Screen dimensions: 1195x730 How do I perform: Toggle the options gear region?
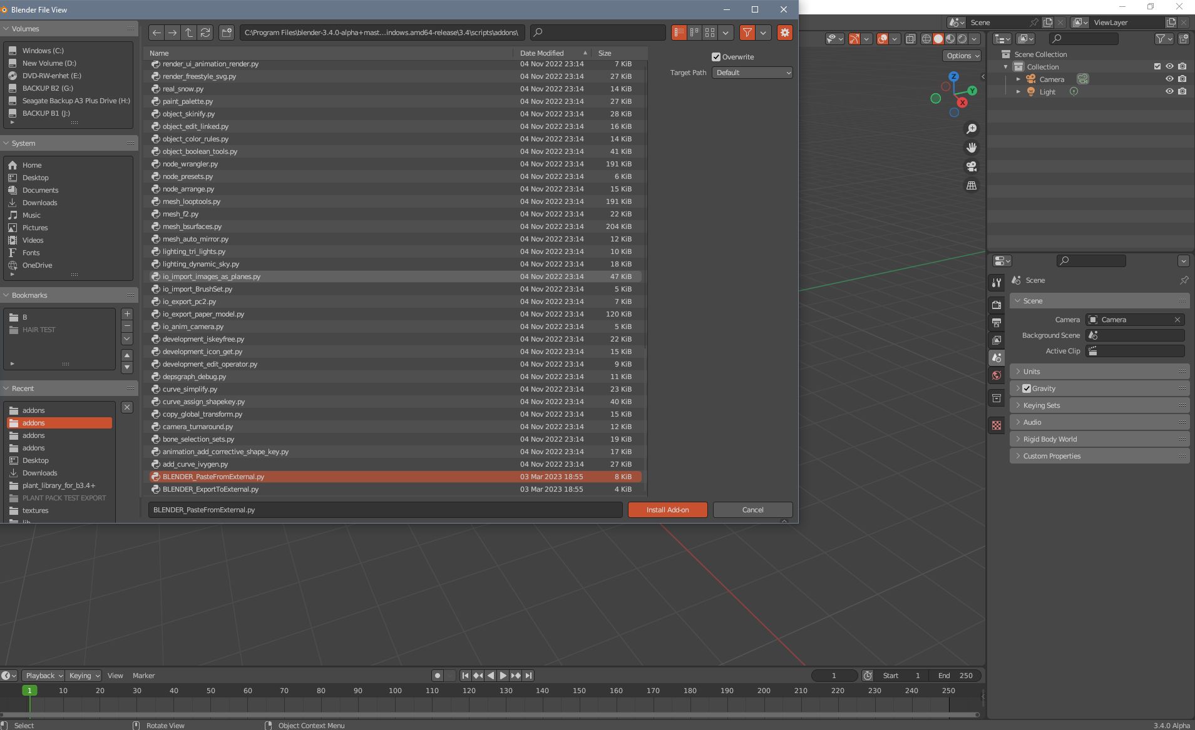(x=784, y=33)
